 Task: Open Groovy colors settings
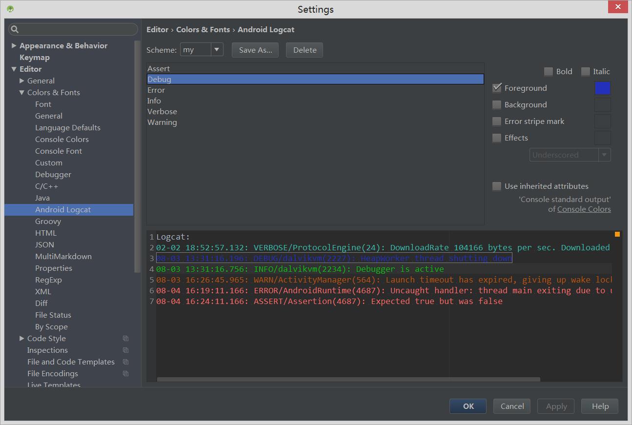pyautogui.click(x=48, y=221)
